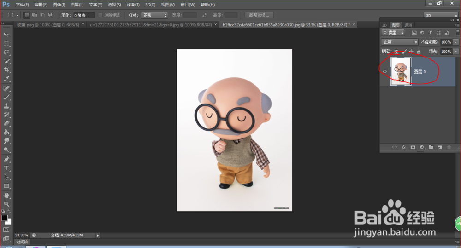Open the 滤镜(T) menu

coord(133,5)
